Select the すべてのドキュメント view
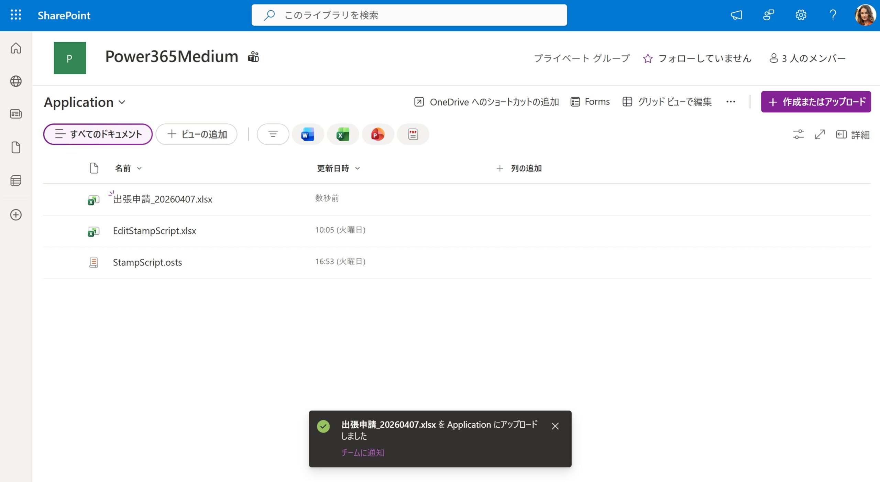The image size is (880, 482). point(97,134)
